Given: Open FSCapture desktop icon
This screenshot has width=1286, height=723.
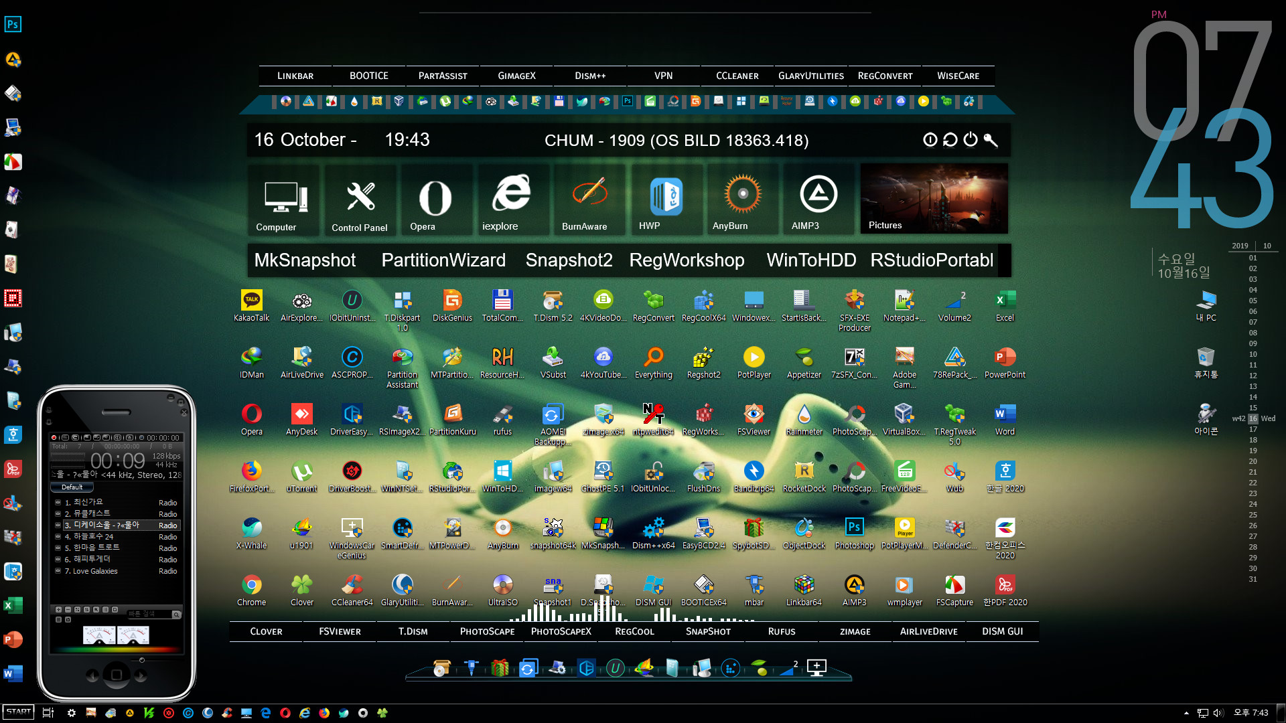Looking at the screenshot, I should pyautogui.click(x=954, y=590).
